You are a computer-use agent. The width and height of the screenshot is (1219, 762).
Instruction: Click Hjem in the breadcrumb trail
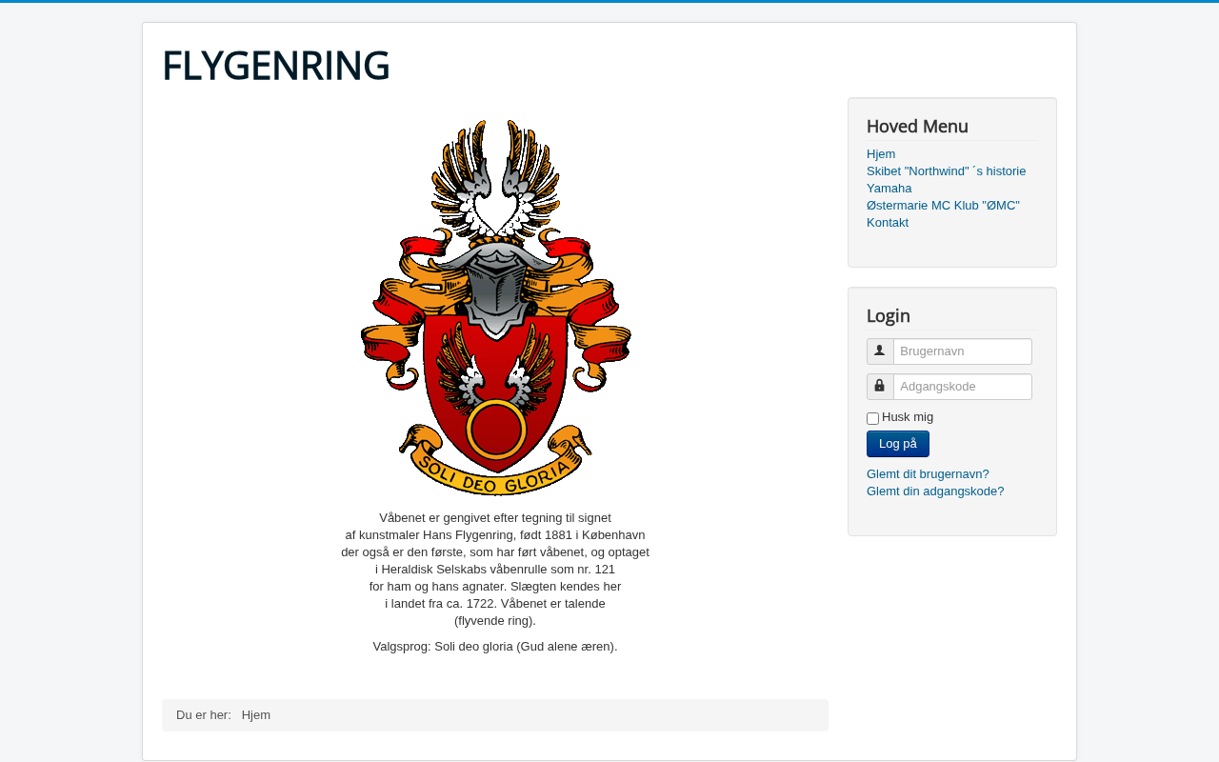pyautogui.click(x=256, y=715)
